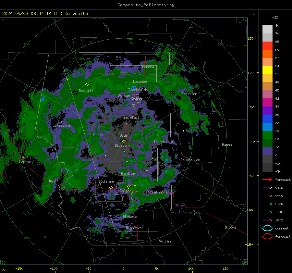
Task: Click the Vulcan city label
Action: 165,241
